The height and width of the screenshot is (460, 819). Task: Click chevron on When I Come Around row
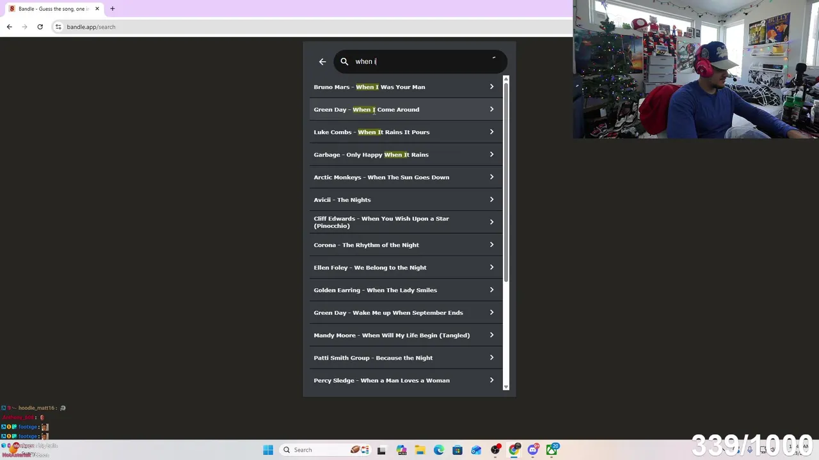[491, 109]
